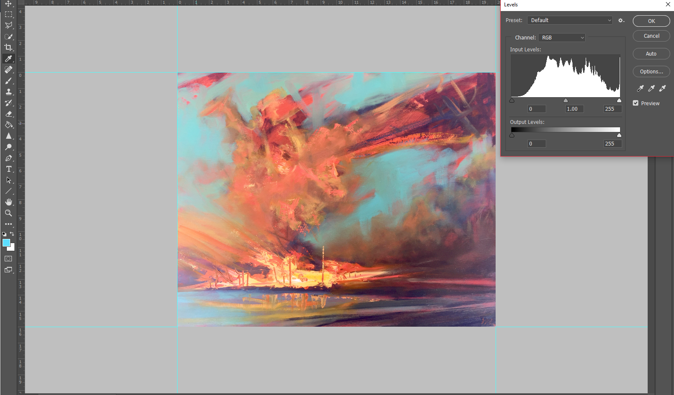674x395 pixels.
Task: Open the Preset dropdown in Levels
Action: 570,20
